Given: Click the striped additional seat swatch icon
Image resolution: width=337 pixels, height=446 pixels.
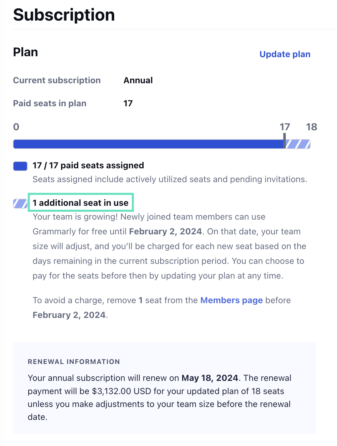Looking at the screenshot, I should pos(20,203).
